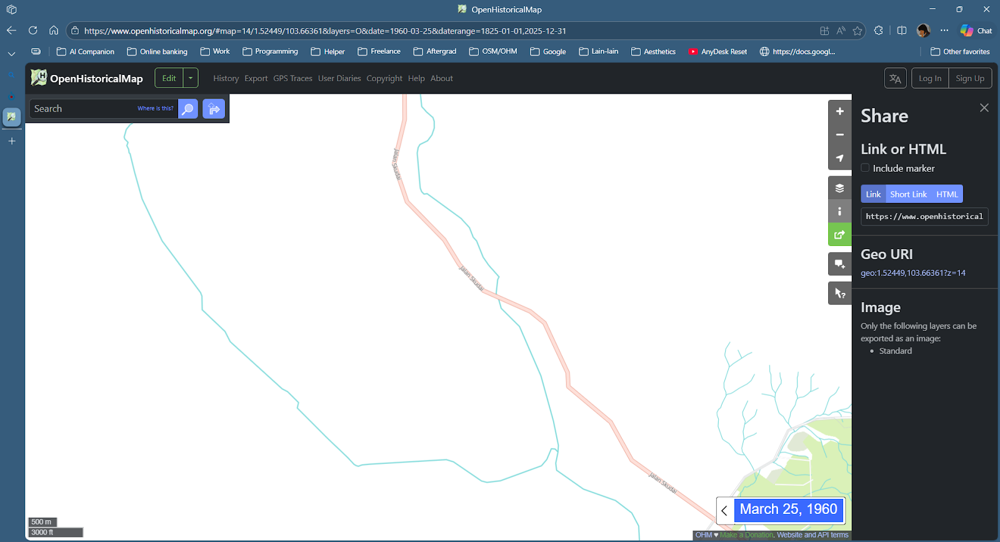Select the Link tab
1000x542 pixels.
873,194
